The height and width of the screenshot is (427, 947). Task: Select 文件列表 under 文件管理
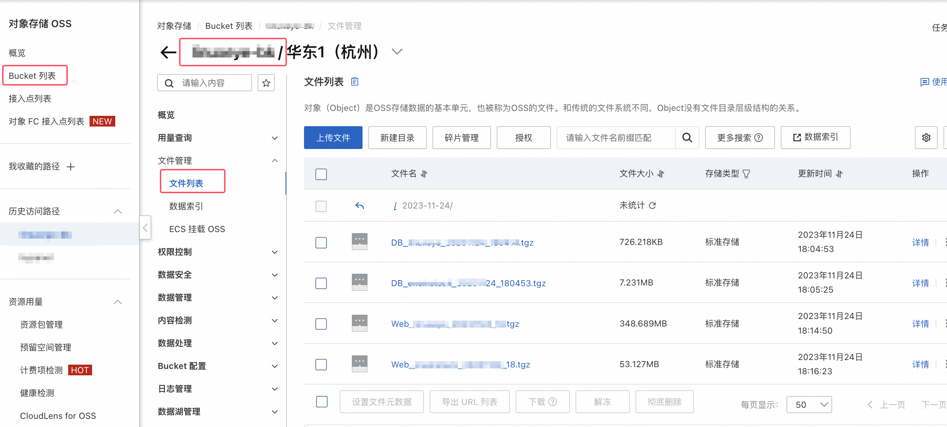pyautogui.click(x=186, y=184)
